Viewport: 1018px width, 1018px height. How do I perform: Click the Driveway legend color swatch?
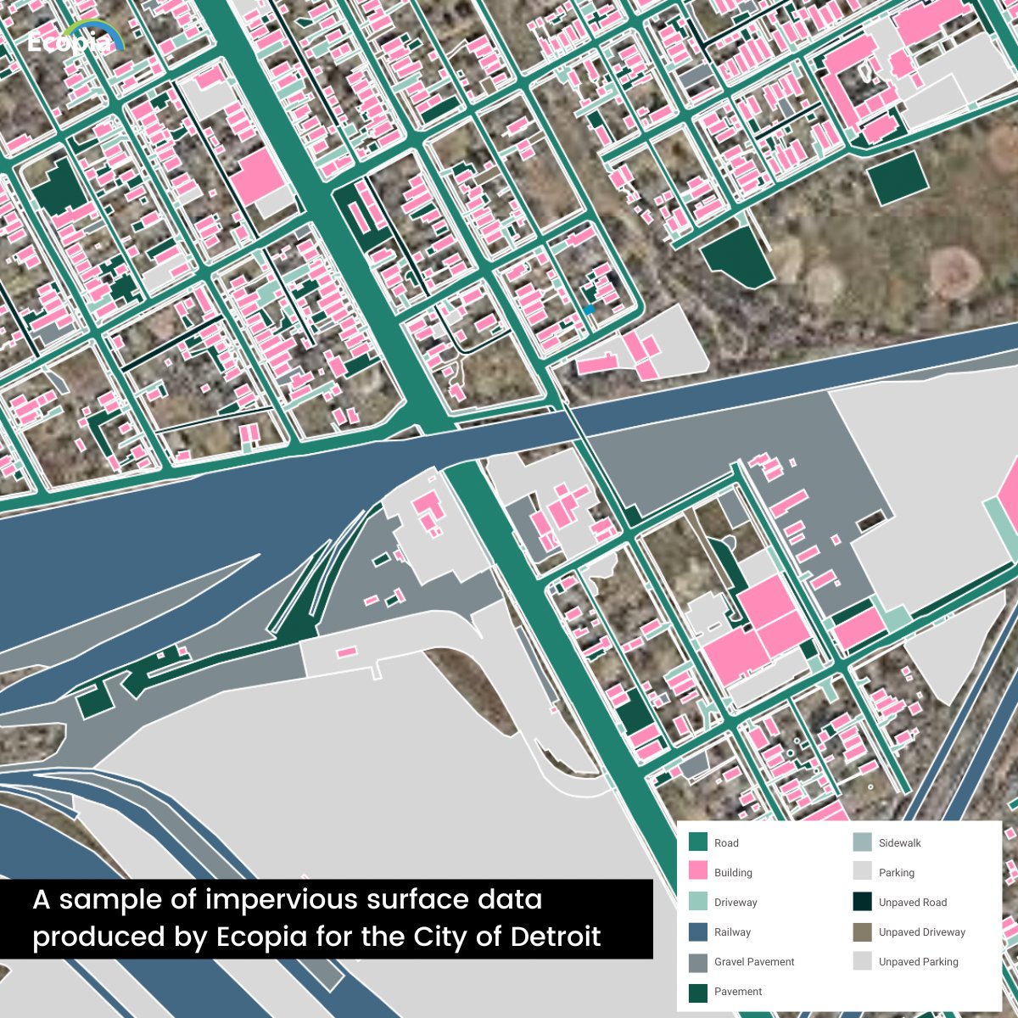(697, 902)
